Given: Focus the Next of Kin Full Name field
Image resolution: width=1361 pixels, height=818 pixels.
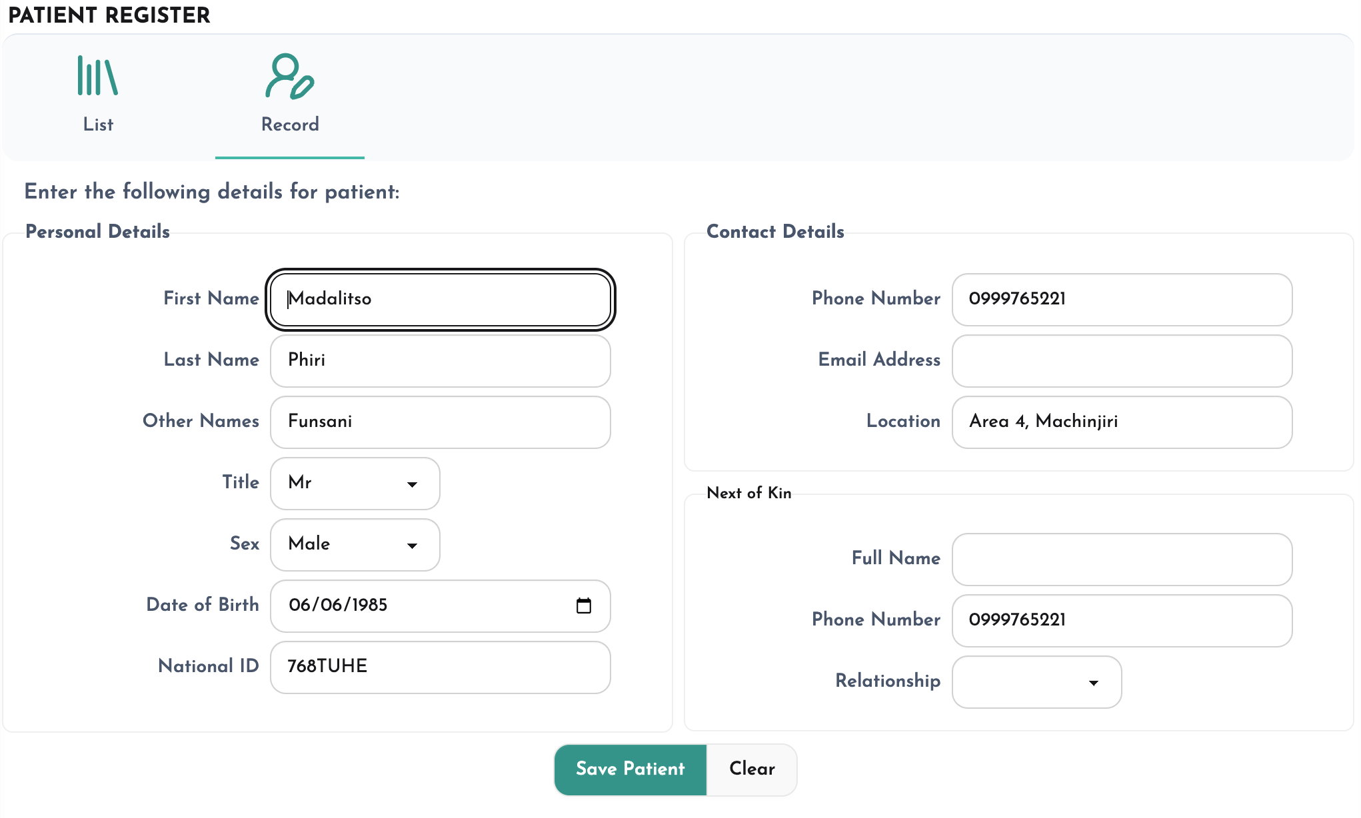Looking at the screenshot, I should click(x=1122, y=560).
